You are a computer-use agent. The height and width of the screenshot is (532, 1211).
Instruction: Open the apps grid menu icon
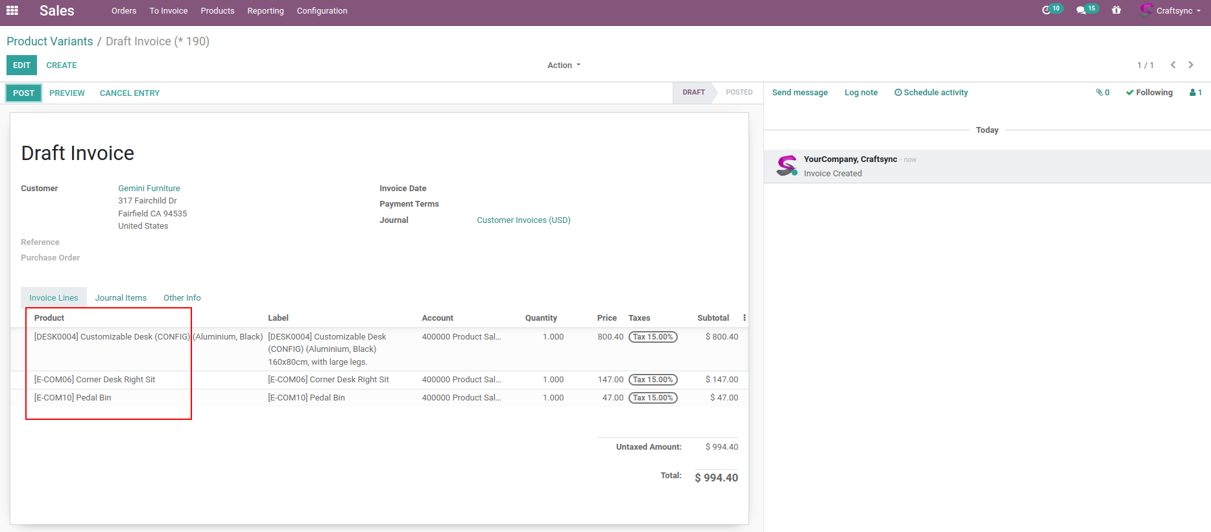pyautogui.click(x=12, y=10)
